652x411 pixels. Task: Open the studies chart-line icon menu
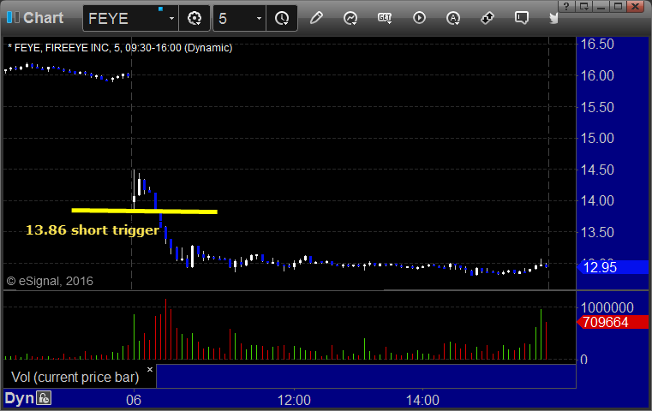tap(350, 18)
